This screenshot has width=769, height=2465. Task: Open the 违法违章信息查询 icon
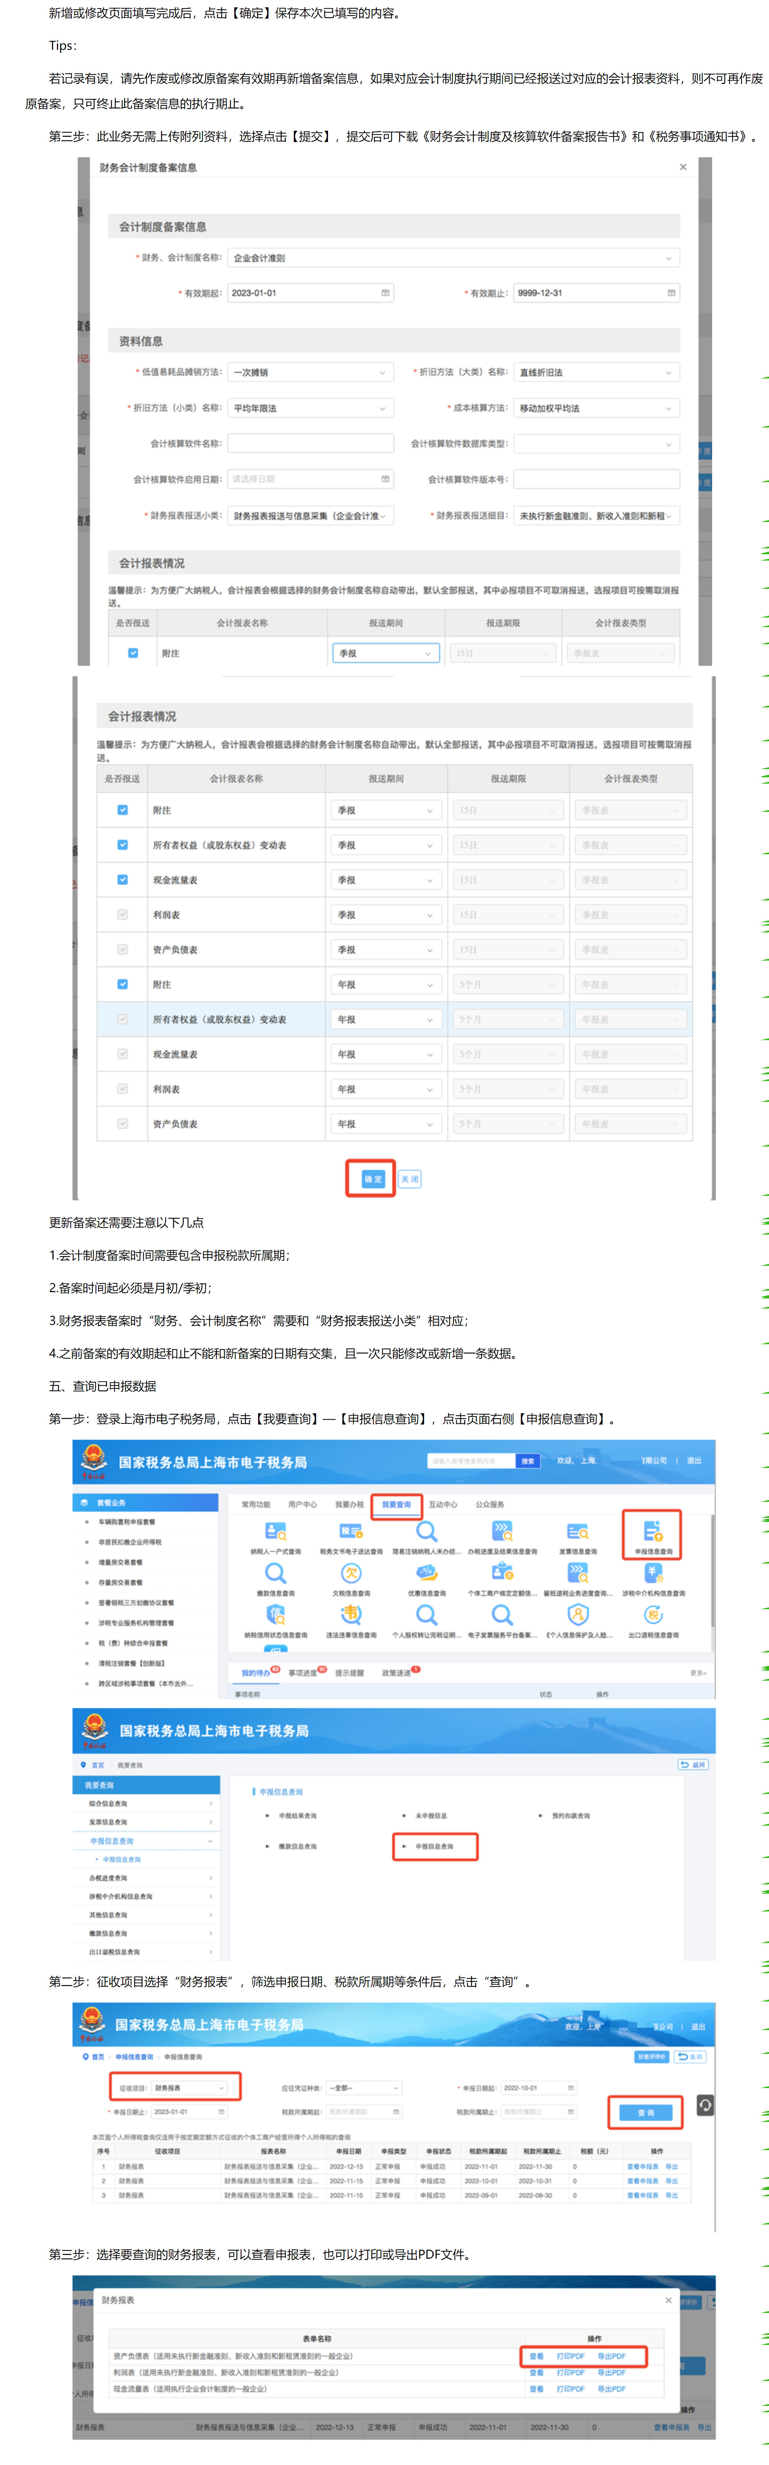(351, 1615)
